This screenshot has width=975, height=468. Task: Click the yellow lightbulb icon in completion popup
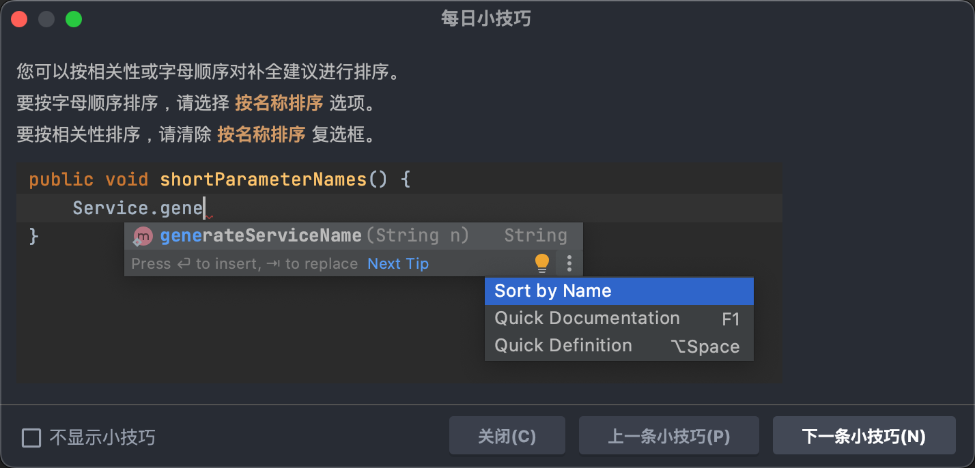[x=541, y=263]
